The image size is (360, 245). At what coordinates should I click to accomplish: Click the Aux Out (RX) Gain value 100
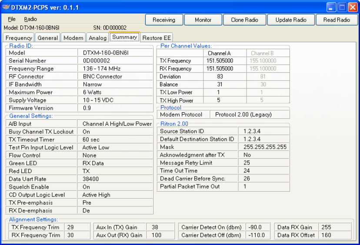pos(157,235)
